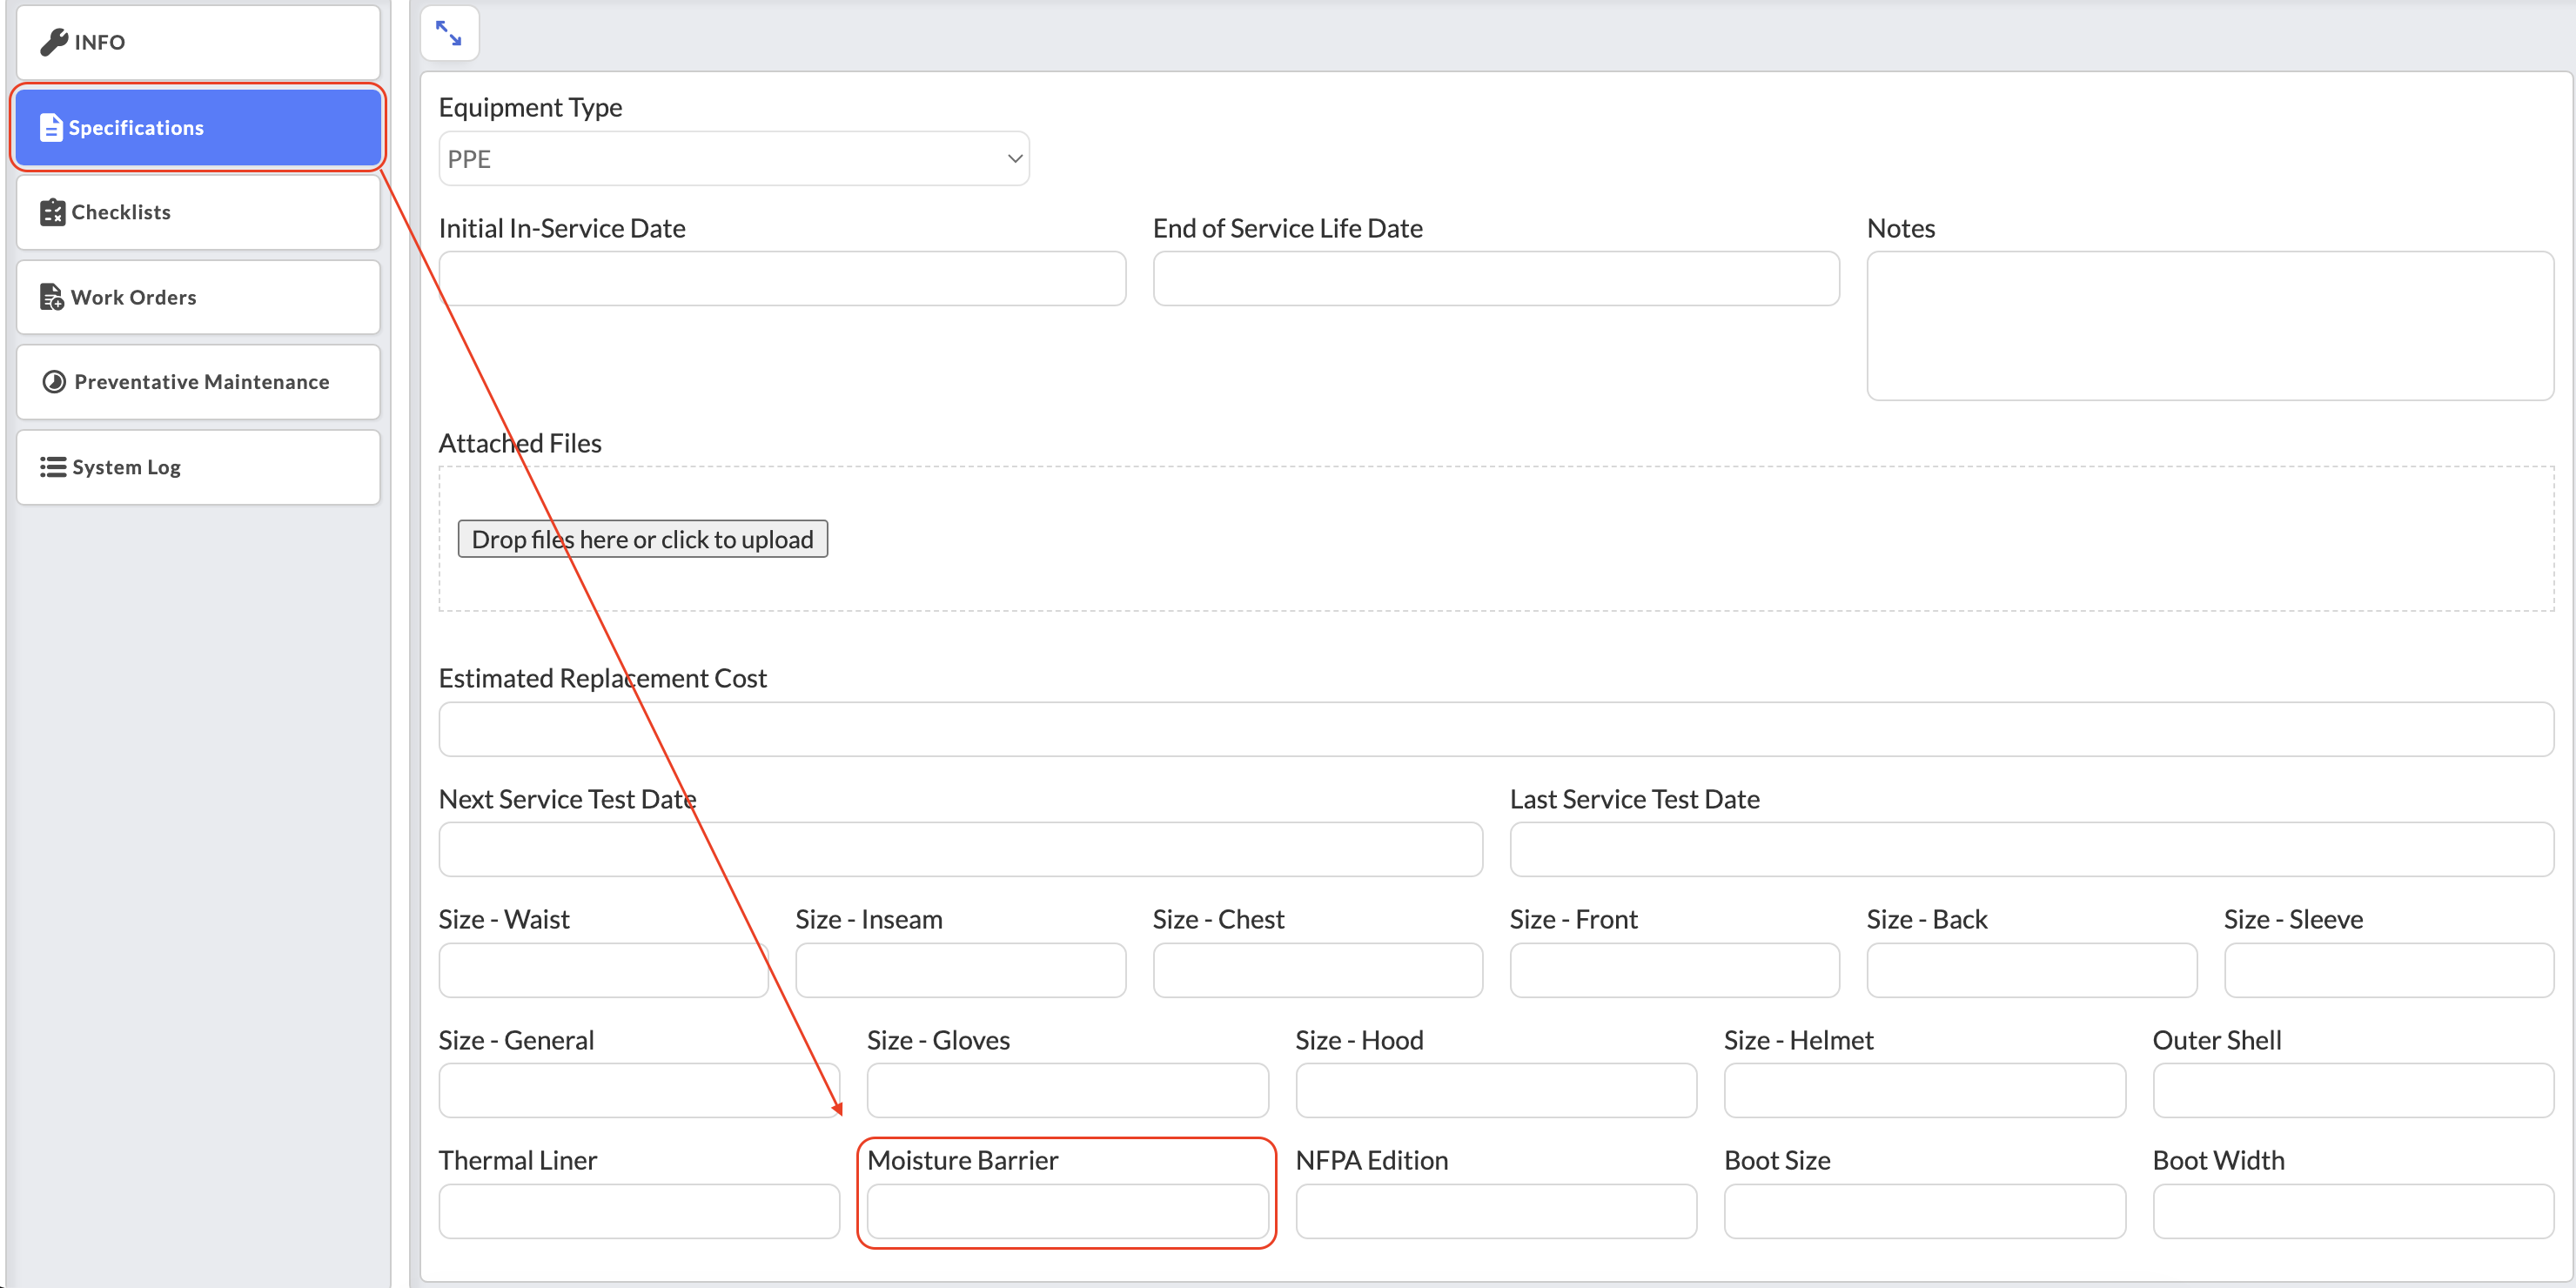The width and height of the screenshot is (2576, 1288).
Task: Click Drop files here or click to upload
Action: click(642, 539)
